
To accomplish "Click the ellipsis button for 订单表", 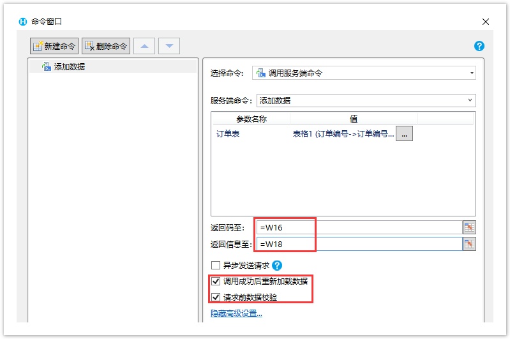I will tap(404, 133).
